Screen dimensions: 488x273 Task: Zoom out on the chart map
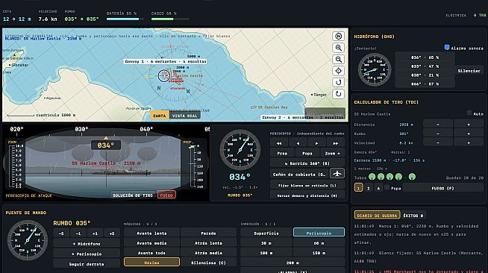tap(338, 60)
